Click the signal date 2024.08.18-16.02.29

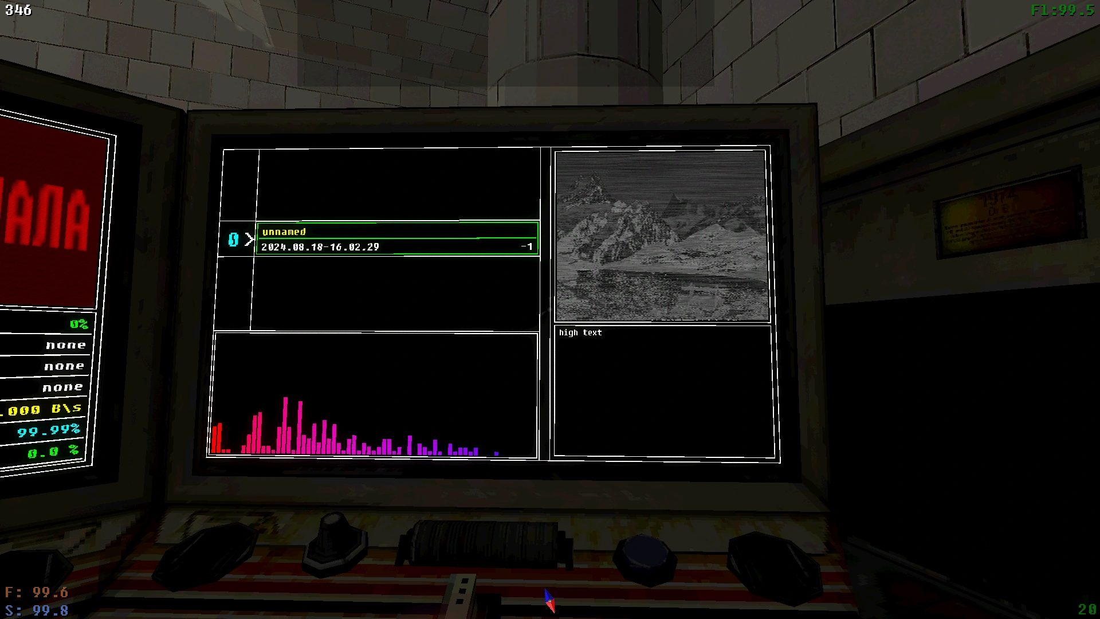pos(320,247)
